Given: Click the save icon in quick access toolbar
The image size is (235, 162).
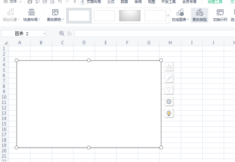Looking at the screenshot, I should click(30, 2).
